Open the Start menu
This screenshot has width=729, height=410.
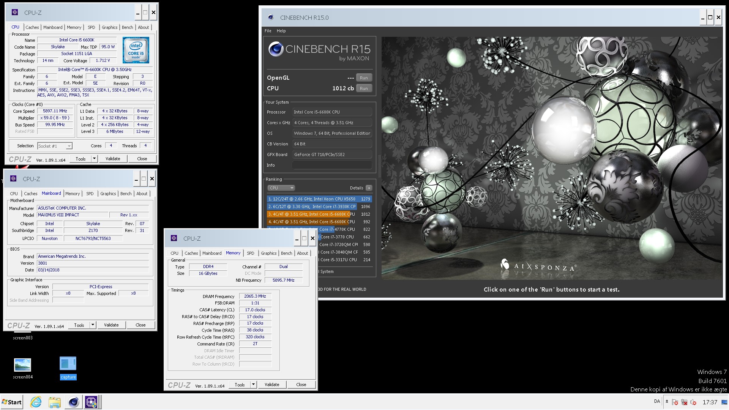pyautogui.click(x=12, y=402)
